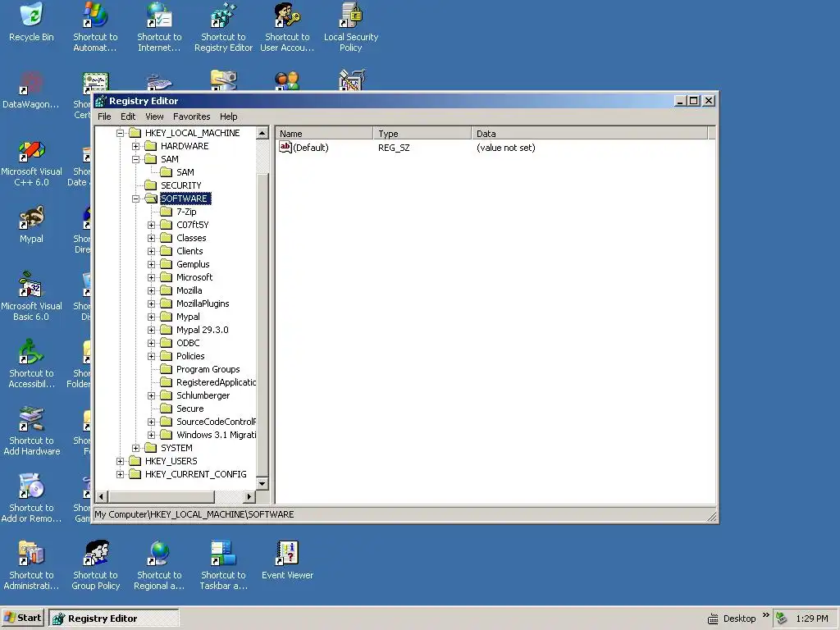Viewport: 840px width, 630px height.
Task: Expand the C07ft5Y key
Action: click(x=151, y=225)
